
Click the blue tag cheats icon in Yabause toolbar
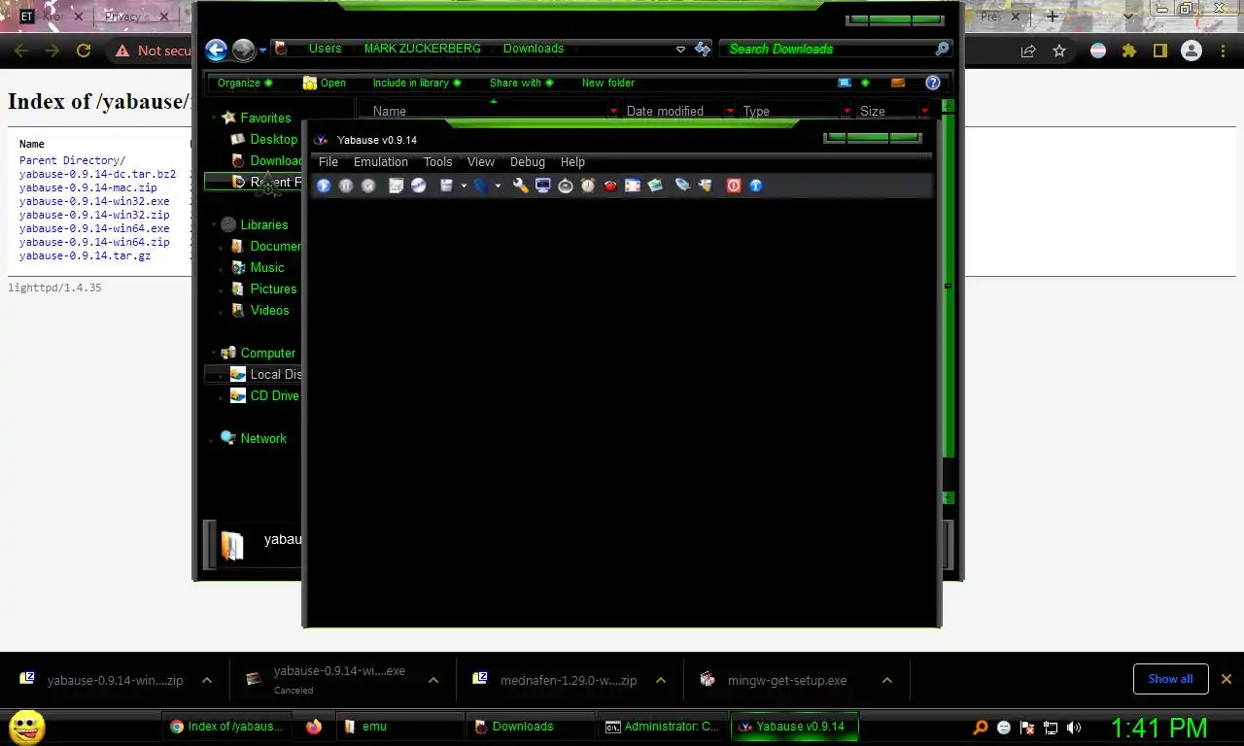pyautogui.click(x=682, y=186)
